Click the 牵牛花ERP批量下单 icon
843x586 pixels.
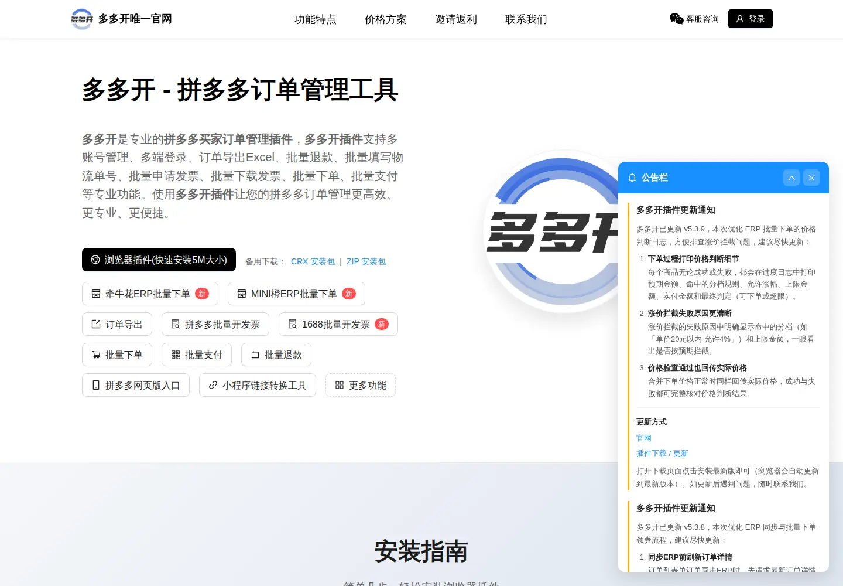click(96, 294)
